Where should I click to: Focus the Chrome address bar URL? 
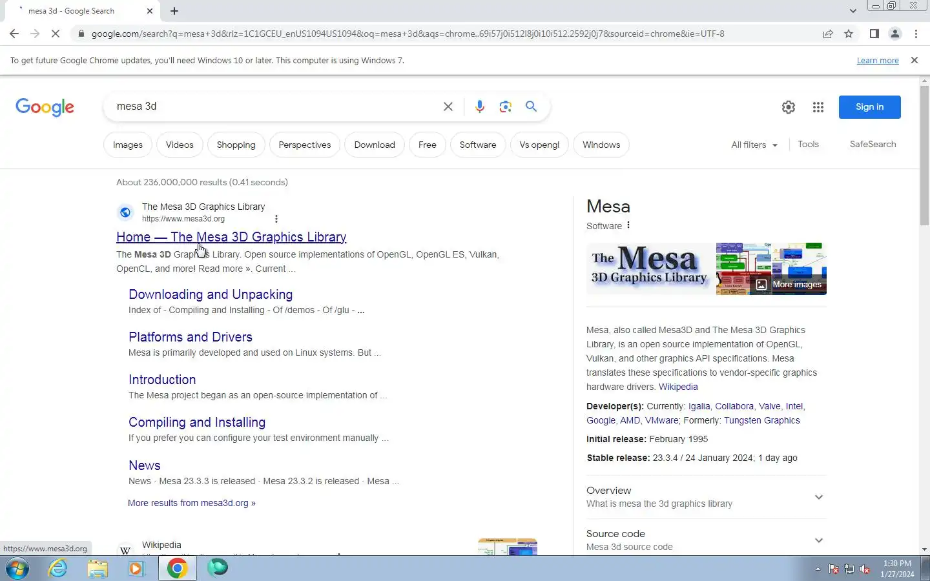coord(408,34)
